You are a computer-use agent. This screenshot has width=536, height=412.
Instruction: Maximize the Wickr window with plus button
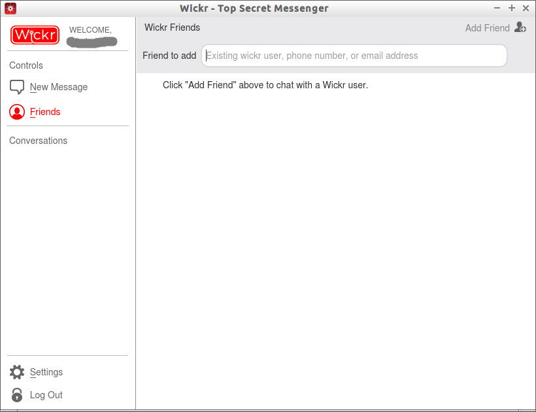[511, 9]
